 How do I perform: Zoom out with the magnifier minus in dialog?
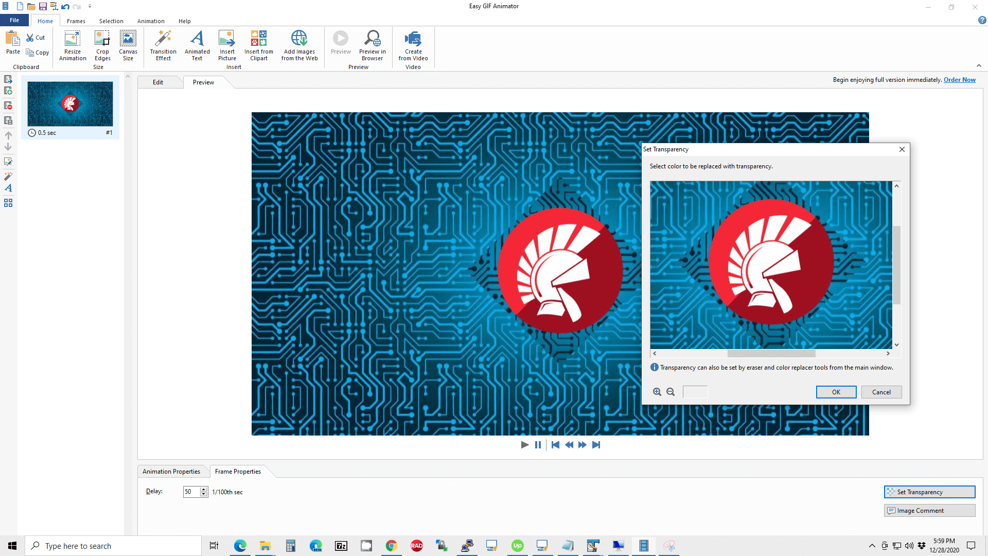click(x=671, y=392)
